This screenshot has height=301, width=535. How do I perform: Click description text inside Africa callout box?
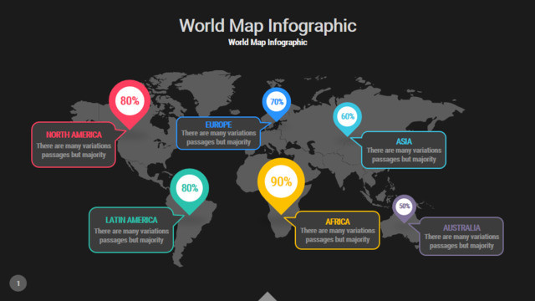coord(338,235)
